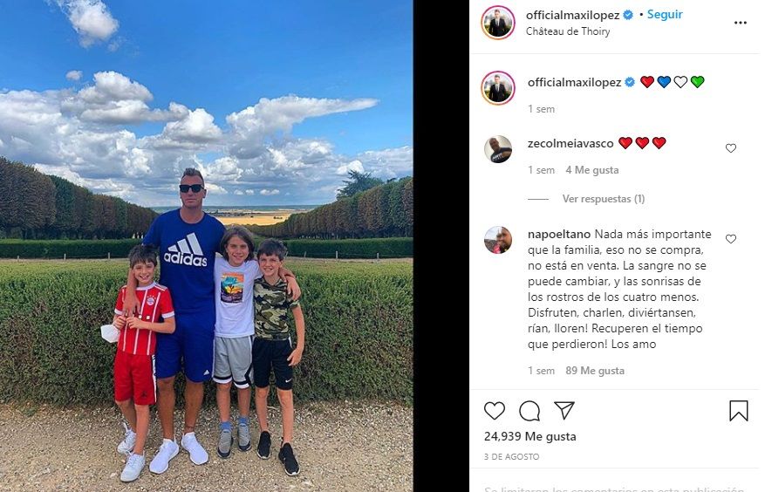Screen dimensions: 765x492
Task: Follow the account via Seguir
Action: [665, 15]
